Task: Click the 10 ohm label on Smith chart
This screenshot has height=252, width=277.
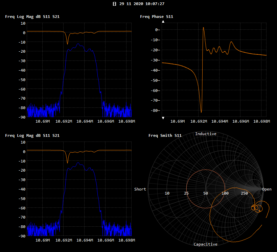Action: (167, 193)
